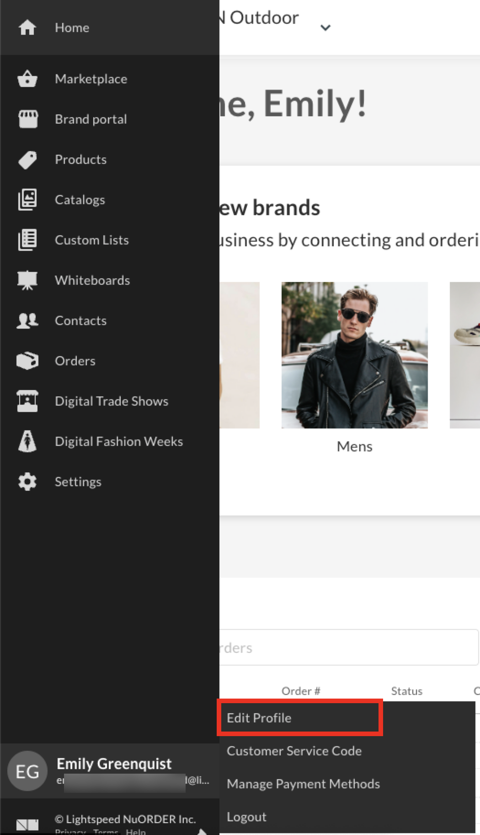The image size is (480, 835).
Task: Click the Products tag icon
Action: (27, 159)
